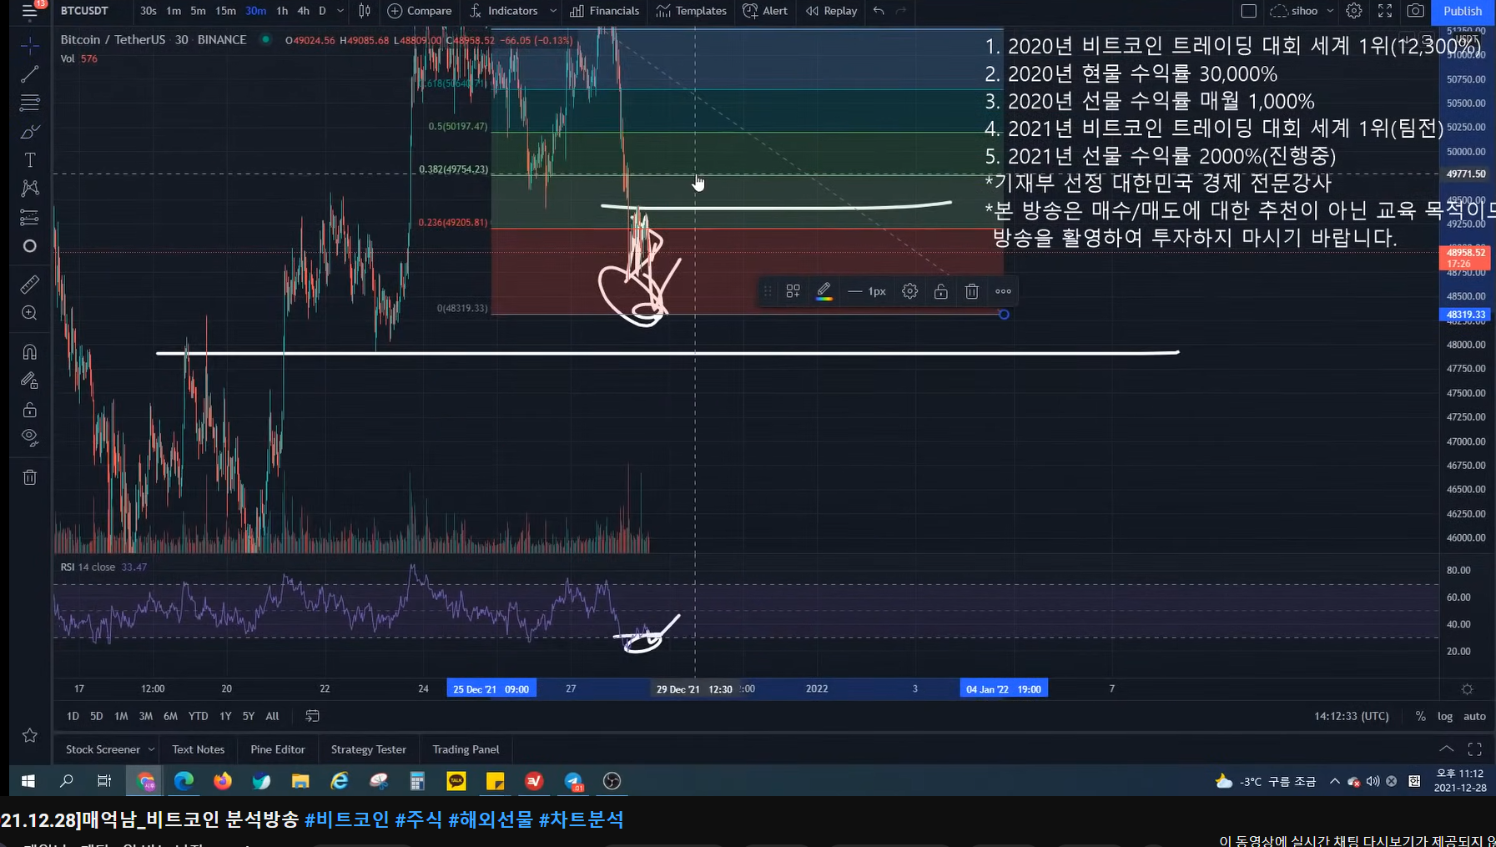Select the text annotation tool
The image size is (1496, 847).
coord(29,160)
